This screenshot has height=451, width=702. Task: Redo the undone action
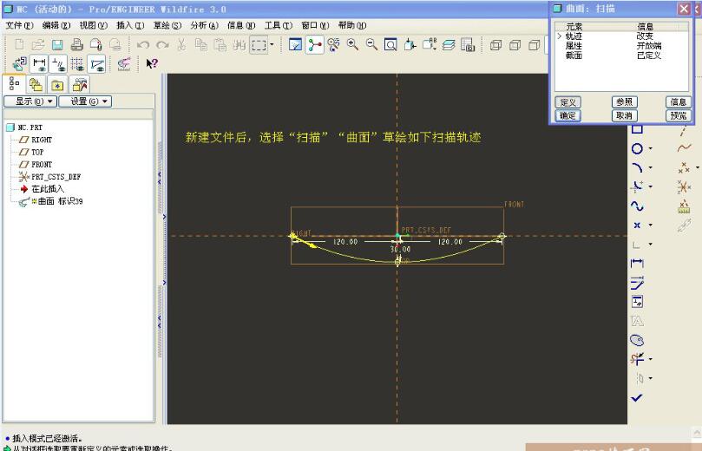point(162,45)
